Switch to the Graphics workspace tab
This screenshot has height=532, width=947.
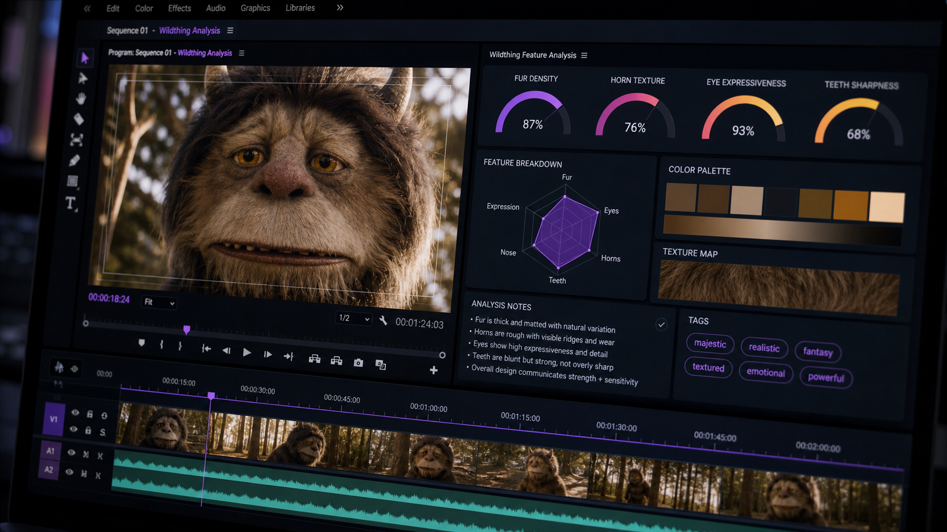[255, 8]
